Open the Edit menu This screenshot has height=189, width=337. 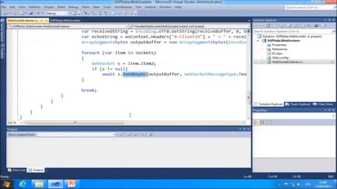[12, 7]
